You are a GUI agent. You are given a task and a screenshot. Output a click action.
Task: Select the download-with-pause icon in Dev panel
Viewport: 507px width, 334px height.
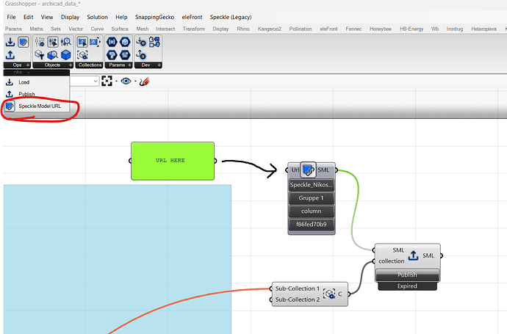point(141,42)
